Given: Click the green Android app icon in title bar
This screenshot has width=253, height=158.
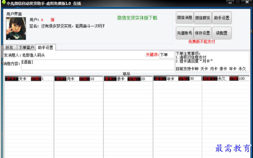Looking at the screenshot, I should pos(3,2).
